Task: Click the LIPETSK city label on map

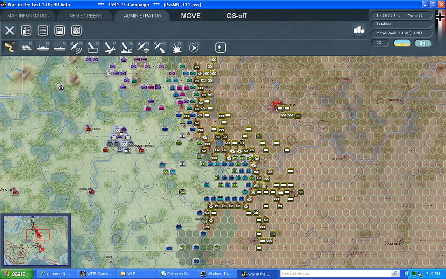Action: point(359,252)
